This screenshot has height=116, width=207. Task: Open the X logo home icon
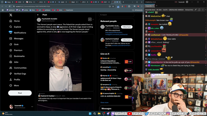pyautogui.click(x=11, y=15)
